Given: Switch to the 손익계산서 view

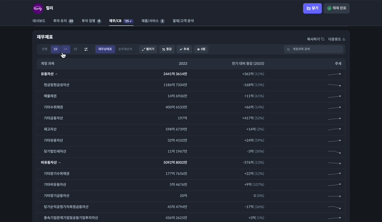Looking at the screenshot, I should (x=125, y=49).
